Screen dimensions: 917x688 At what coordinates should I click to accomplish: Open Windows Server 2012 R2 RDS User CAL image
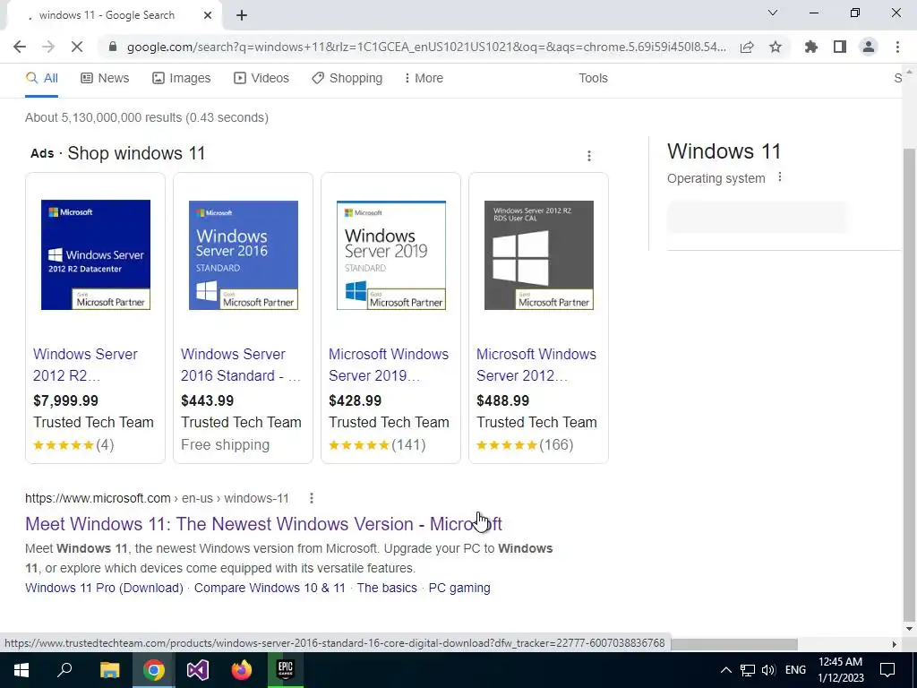tap(538, 254)
